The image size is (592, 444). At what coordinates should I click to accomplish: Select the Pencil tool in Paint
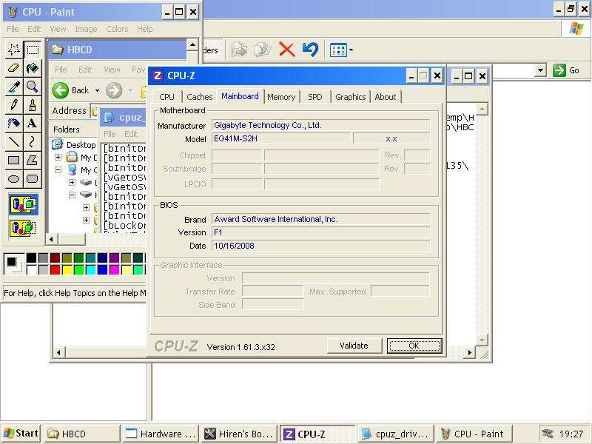[13, 105]
